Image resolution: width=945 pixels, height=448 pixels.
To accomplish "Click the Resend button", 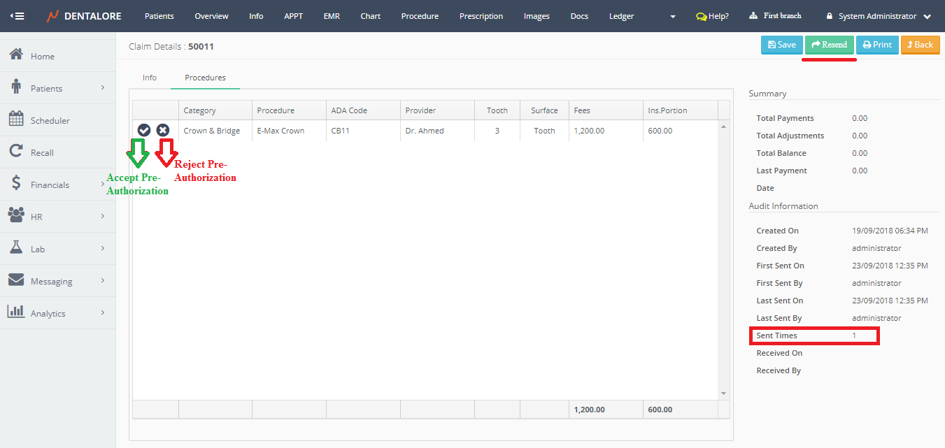I will 829,45.
